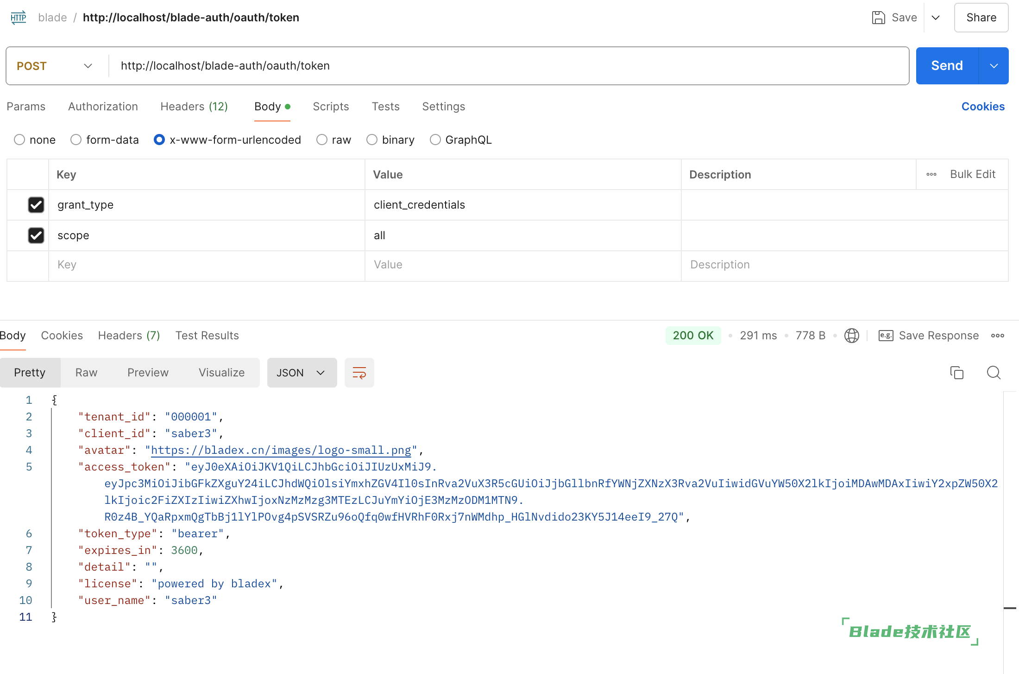Select the binary body type
The width and height of the screenshot is (1019, 674).
pyautogui.click(x=372, y=140)
